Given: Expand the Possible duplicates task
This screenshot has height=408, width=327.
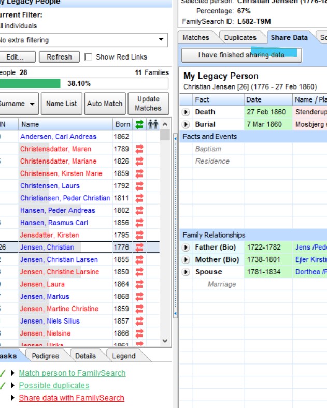Looking at the screenshot, I should [12, 385].
